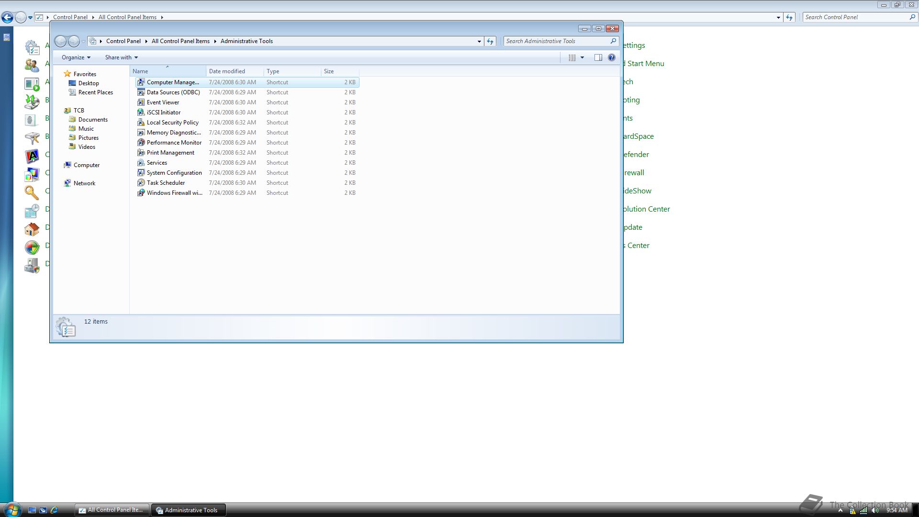
Task: Select the Services gear icon
Action: 141,163
